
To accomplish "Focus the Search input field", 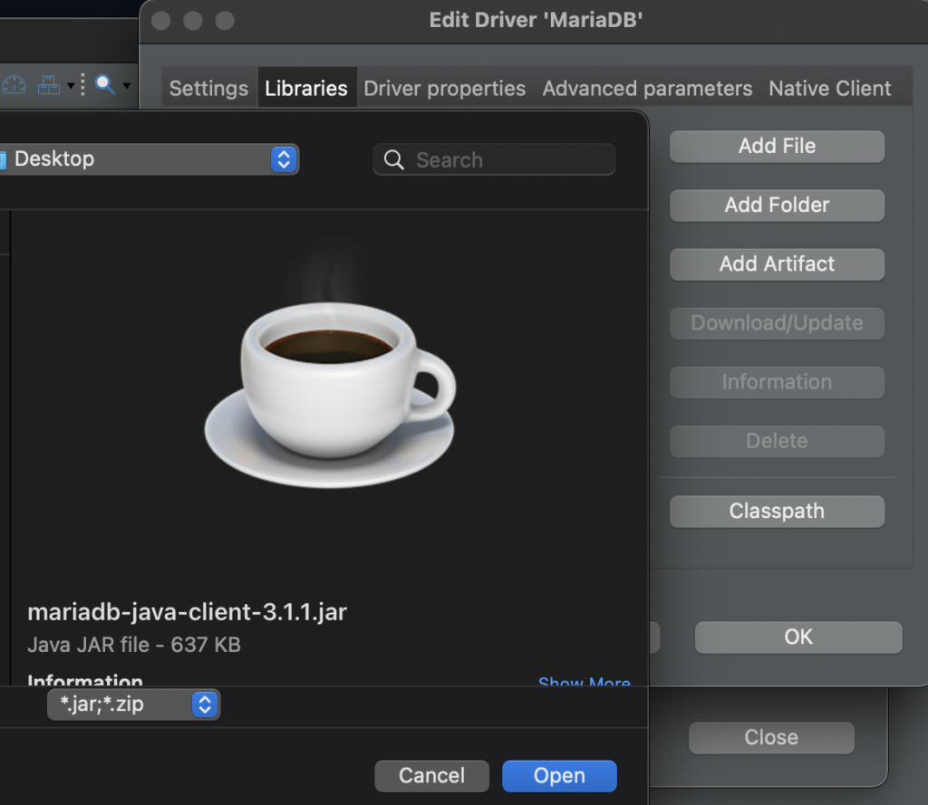I will 507,160.
